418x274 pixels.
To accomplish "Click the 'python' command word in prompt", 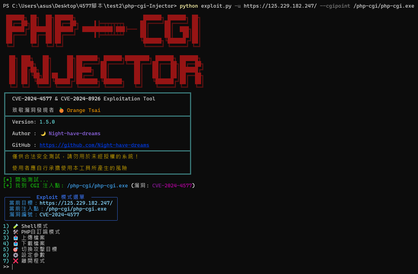I will [189, 6].
